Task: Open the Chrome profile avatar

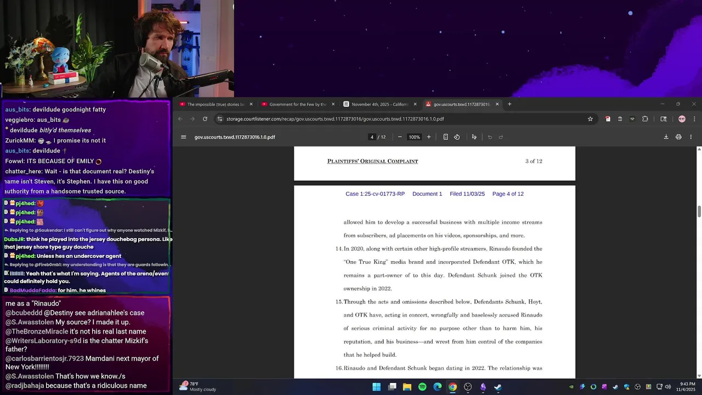Action: (x=682, y=119)
